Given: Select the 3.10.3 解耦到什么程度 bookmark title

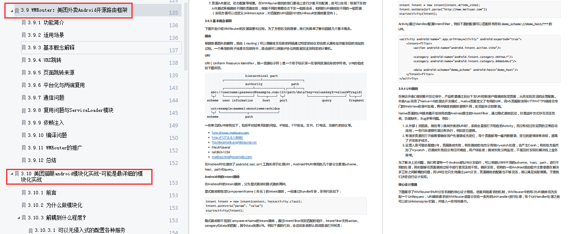Looking at the screenshot, I should [x=57, y=218].
